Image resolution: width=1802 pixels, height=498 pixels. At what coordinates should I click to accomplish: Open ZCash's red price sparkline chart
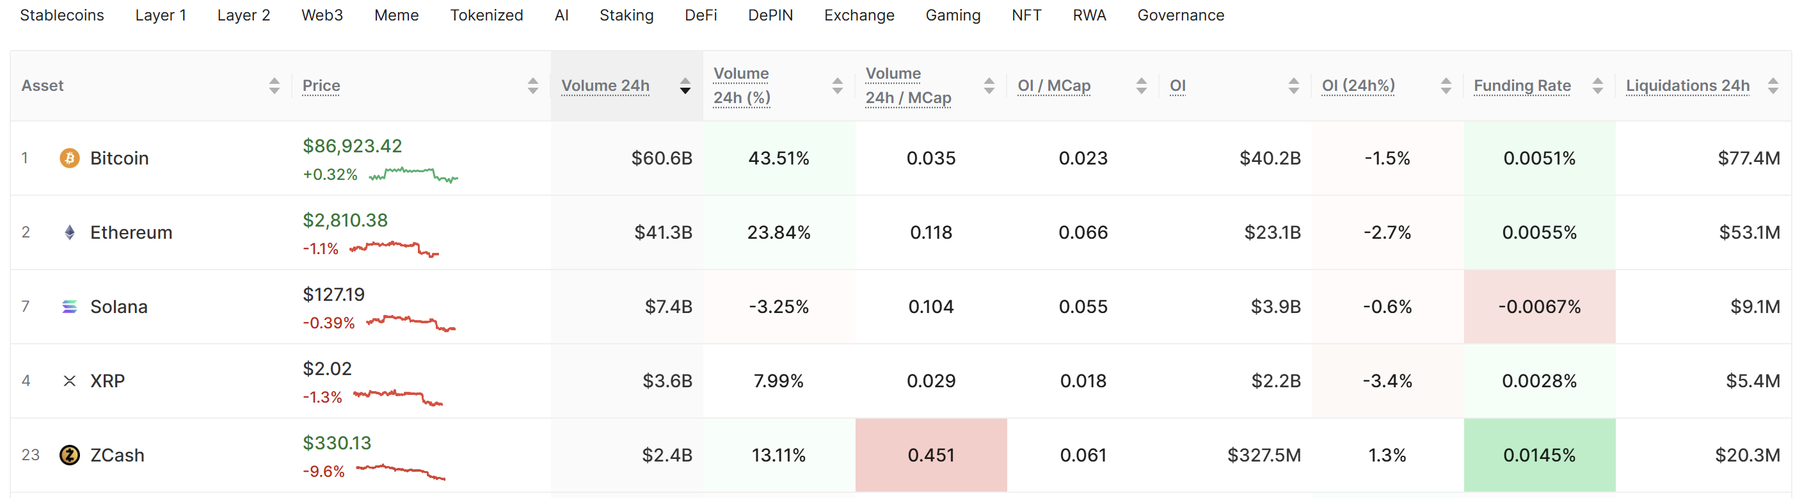coord(400,471)
